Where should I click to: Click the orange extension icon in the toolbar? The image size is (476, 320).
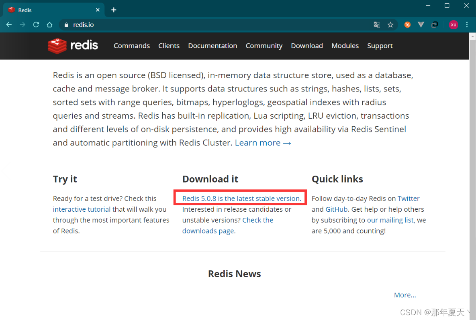tap(407, 24)
